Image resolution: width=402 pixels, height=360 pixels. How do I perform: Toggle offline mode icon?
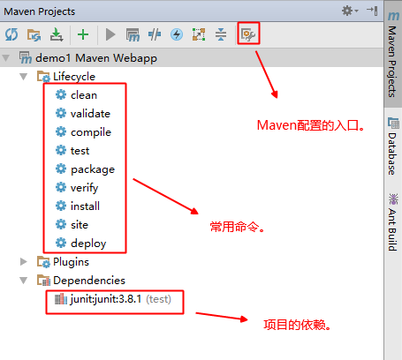click(x=155, y=34)
